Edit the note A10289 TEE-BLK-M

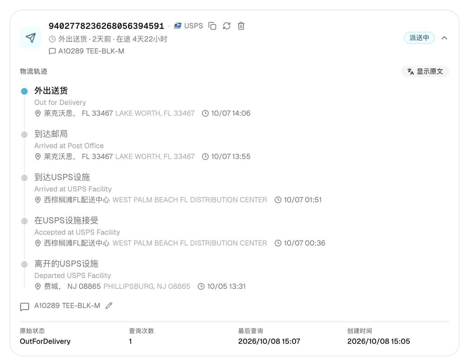pyautogui.click(x=109, y=305)
